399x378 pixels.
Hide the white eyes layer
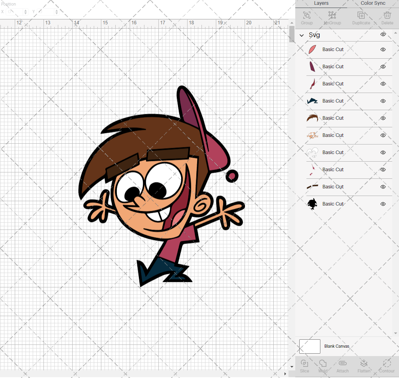pos(383,152)
